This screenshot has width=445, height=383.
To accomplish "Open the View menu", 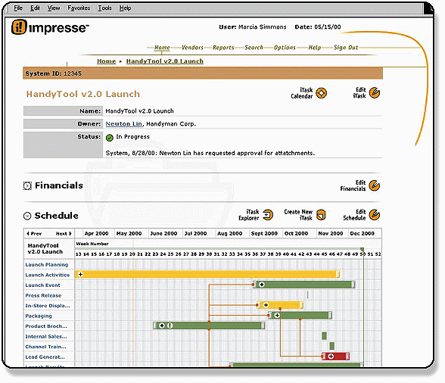I will tap(54, 8).
